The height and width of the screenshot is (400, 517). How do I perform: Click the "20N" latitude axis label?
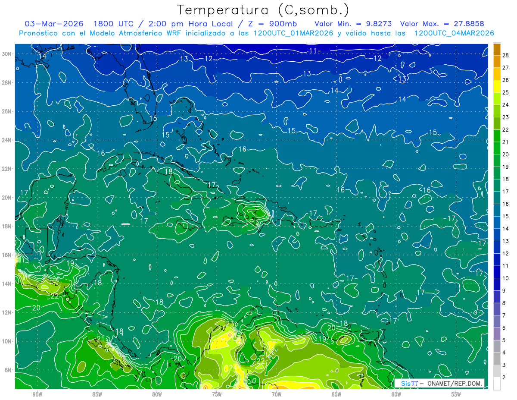point(6,198)
